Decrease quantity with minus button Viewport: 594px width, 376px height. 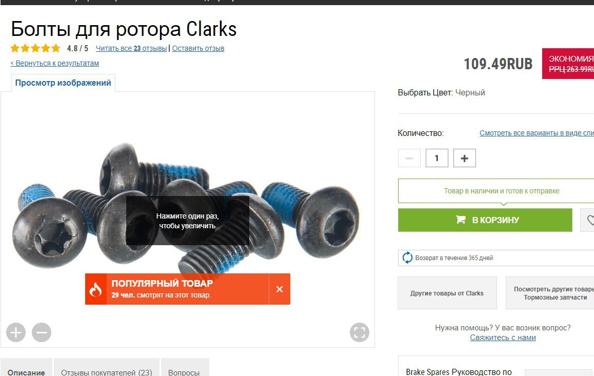click(409, 159)
